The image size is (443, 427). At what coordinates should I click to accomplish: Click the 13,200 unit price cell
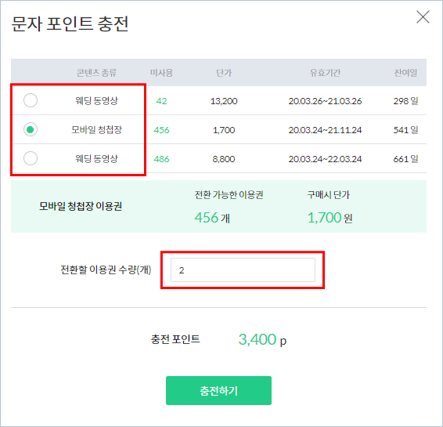tap(224, 101)
